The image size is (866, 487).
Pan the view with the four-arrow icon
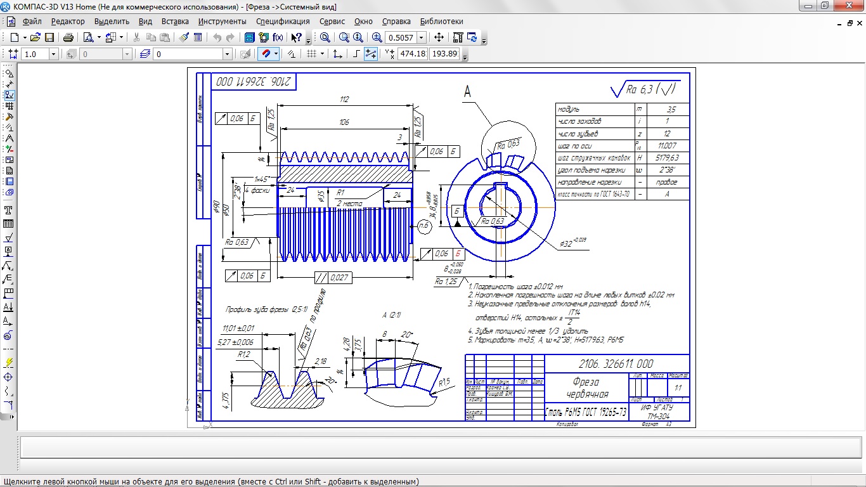click(x=439, y=37)
